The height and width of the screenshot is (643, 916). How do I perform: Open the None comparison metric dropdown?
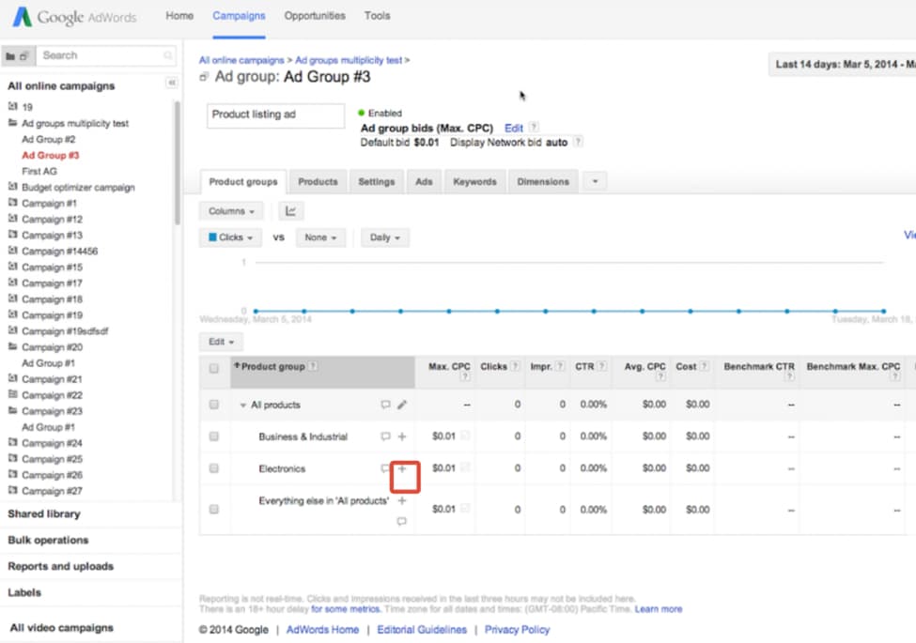[x=320, y=237]
